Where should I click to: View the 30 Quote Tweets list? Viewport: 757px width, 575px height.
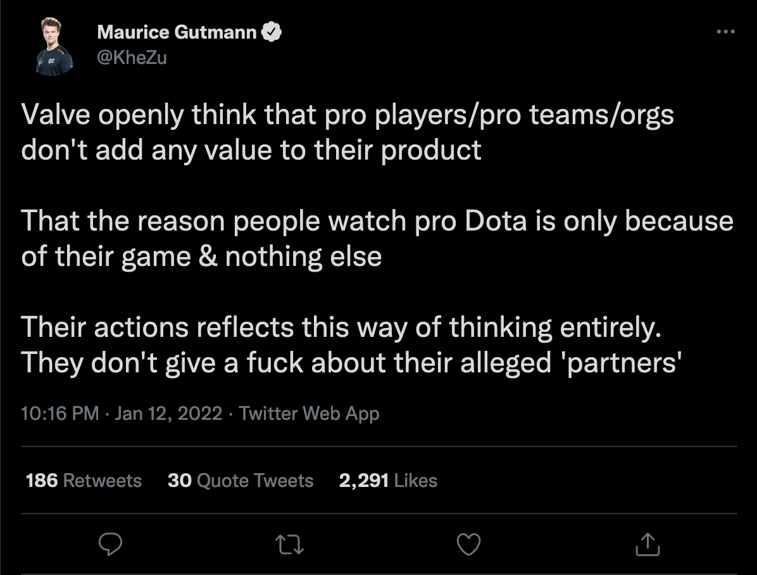point(241,480)
